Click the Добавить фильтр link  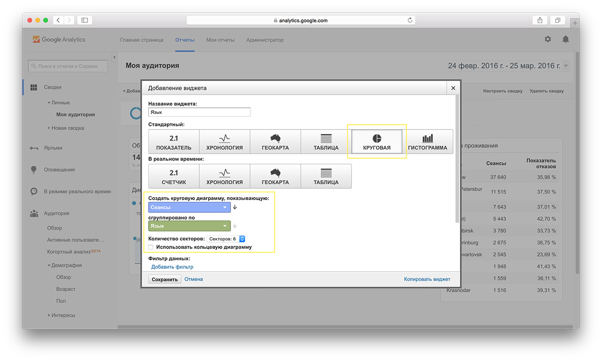click(x=172, y=267)
